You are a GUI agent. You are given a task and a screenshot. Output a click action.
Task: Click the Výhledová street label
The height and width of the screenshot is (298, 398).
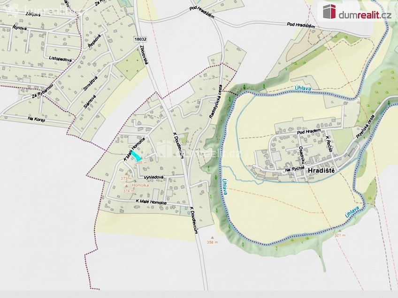click(153, 177)
